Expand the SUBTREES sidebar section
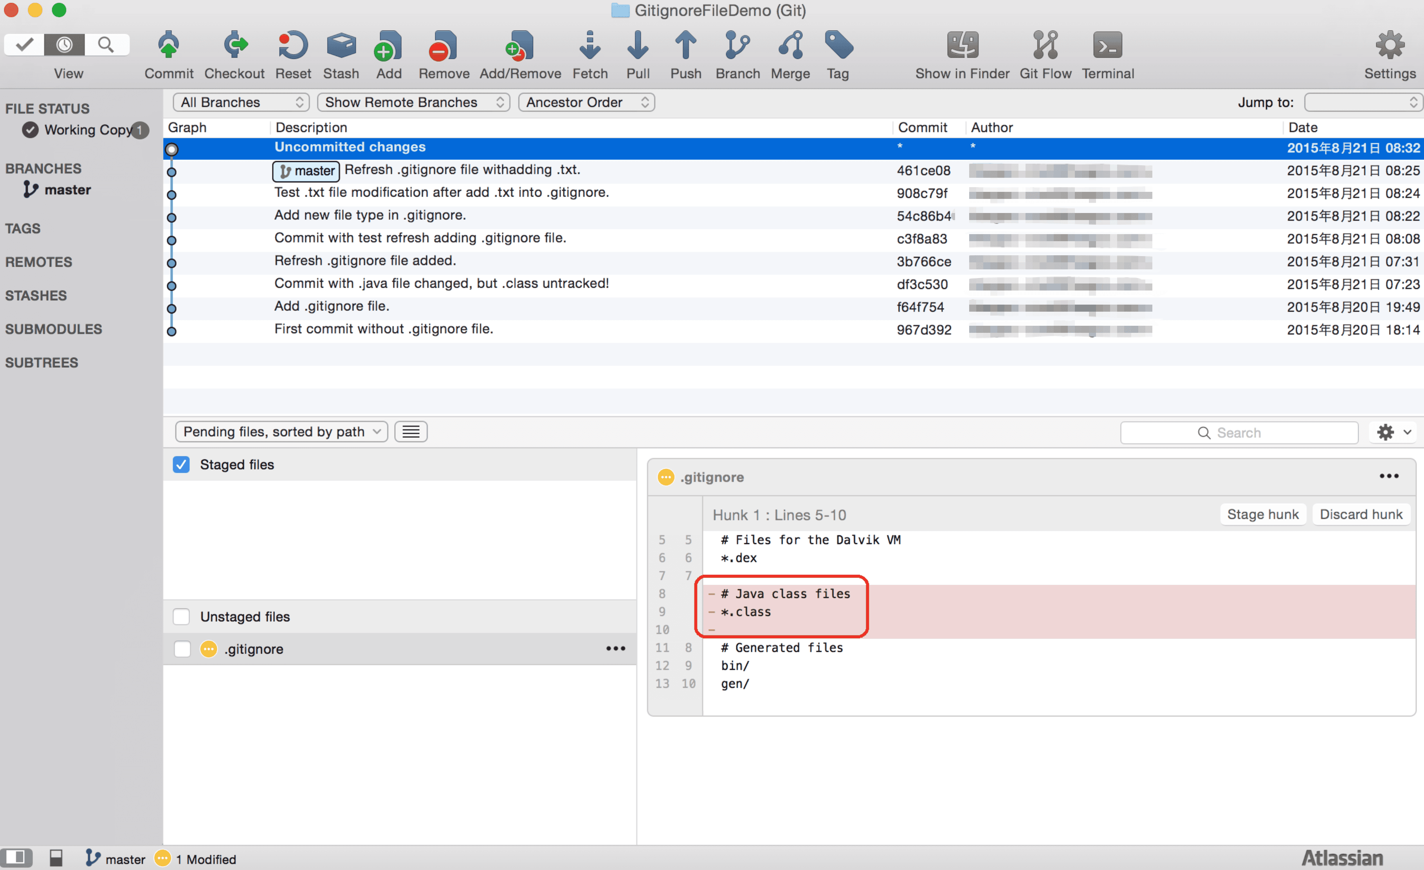The height and width of the screenshot is (870, 1424). point(41,363)
